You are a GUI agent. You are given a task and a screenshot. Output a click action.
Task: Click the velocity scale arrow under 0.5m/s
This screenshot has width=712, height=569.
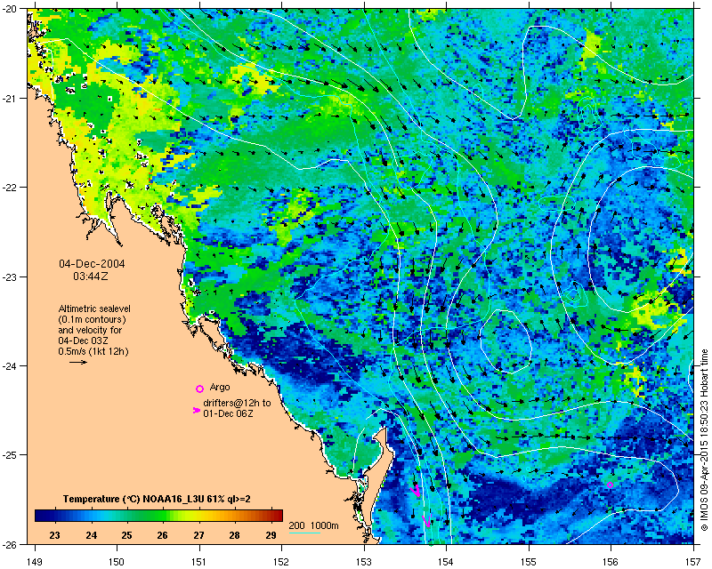tap(78, 362)
